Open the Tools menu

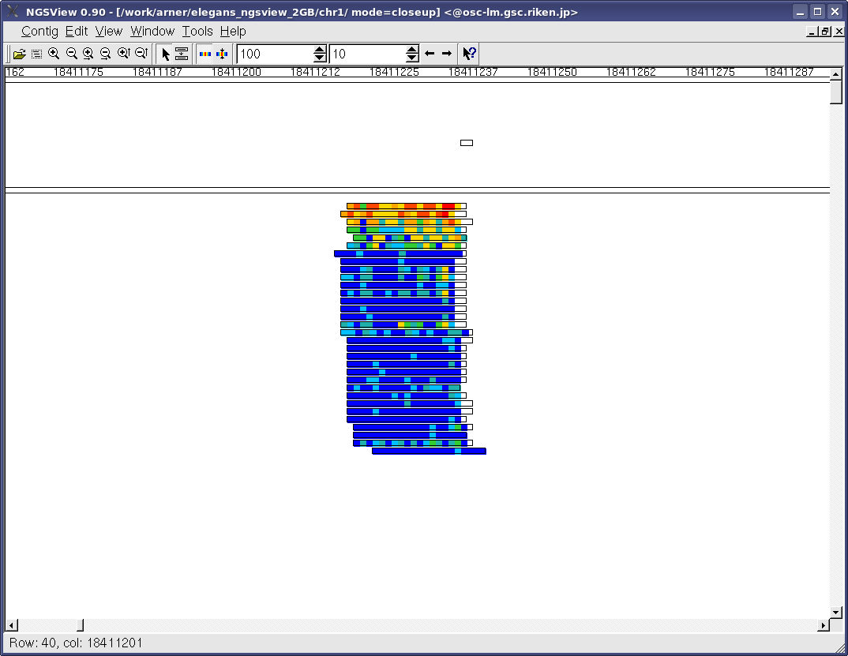(x=197, y=31)
